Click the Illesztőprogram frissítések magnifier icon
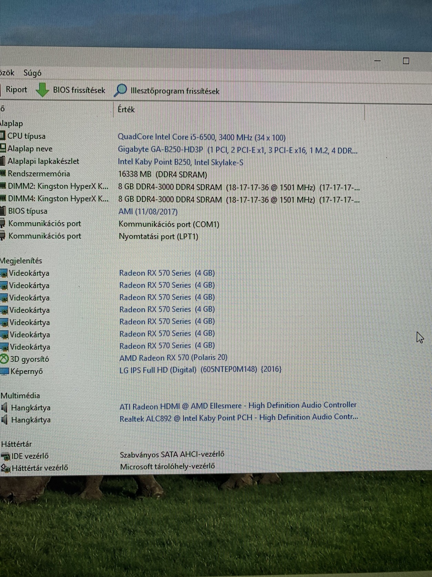The height and width of the screenshot is (577, 432). point(120,90)
